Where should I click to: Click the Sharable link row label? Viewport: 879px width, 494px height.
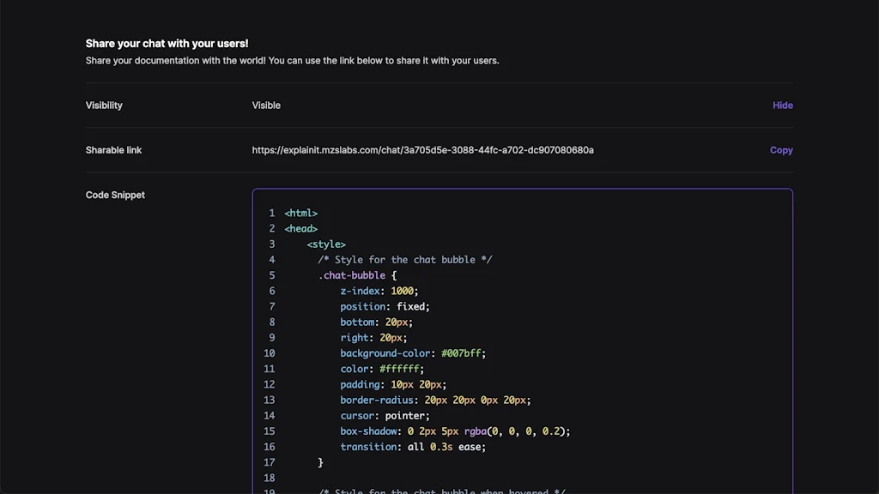pyautogui.click(x=113, y=150)
